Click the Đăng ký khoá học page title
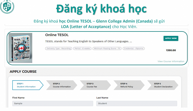 [x=101, y=9]
